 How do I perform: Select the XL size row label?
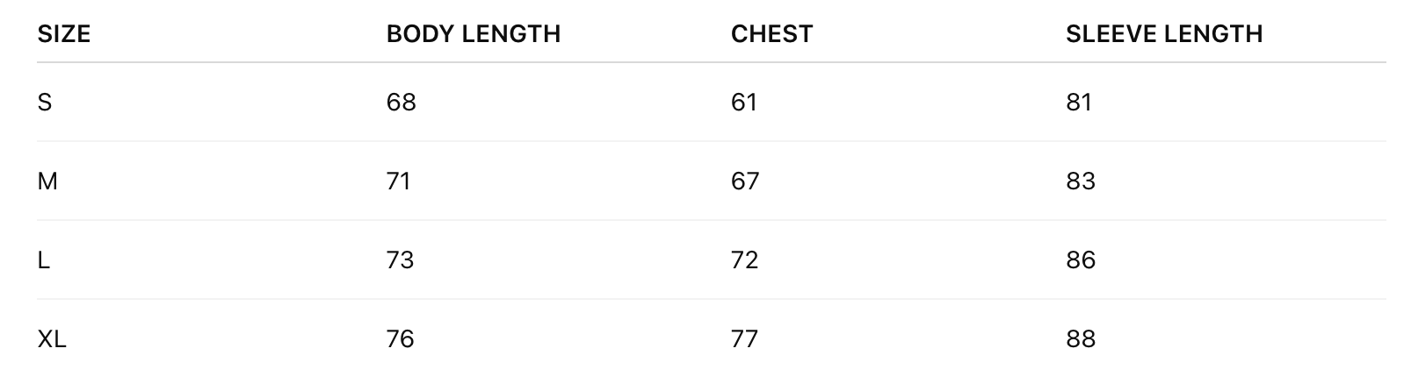point(52,339)
